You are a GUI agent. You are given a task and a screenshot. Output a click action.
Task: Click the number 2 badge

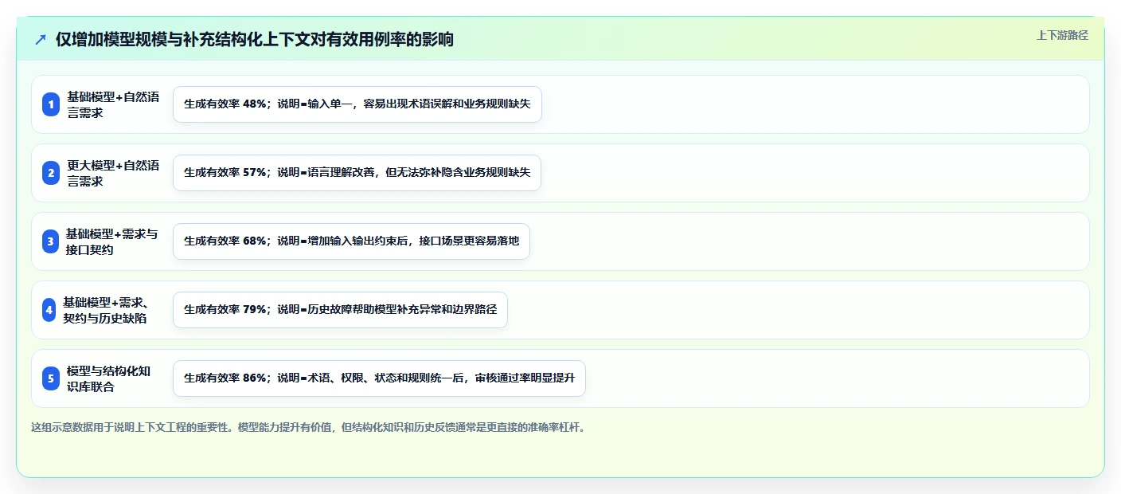point(51,173)
